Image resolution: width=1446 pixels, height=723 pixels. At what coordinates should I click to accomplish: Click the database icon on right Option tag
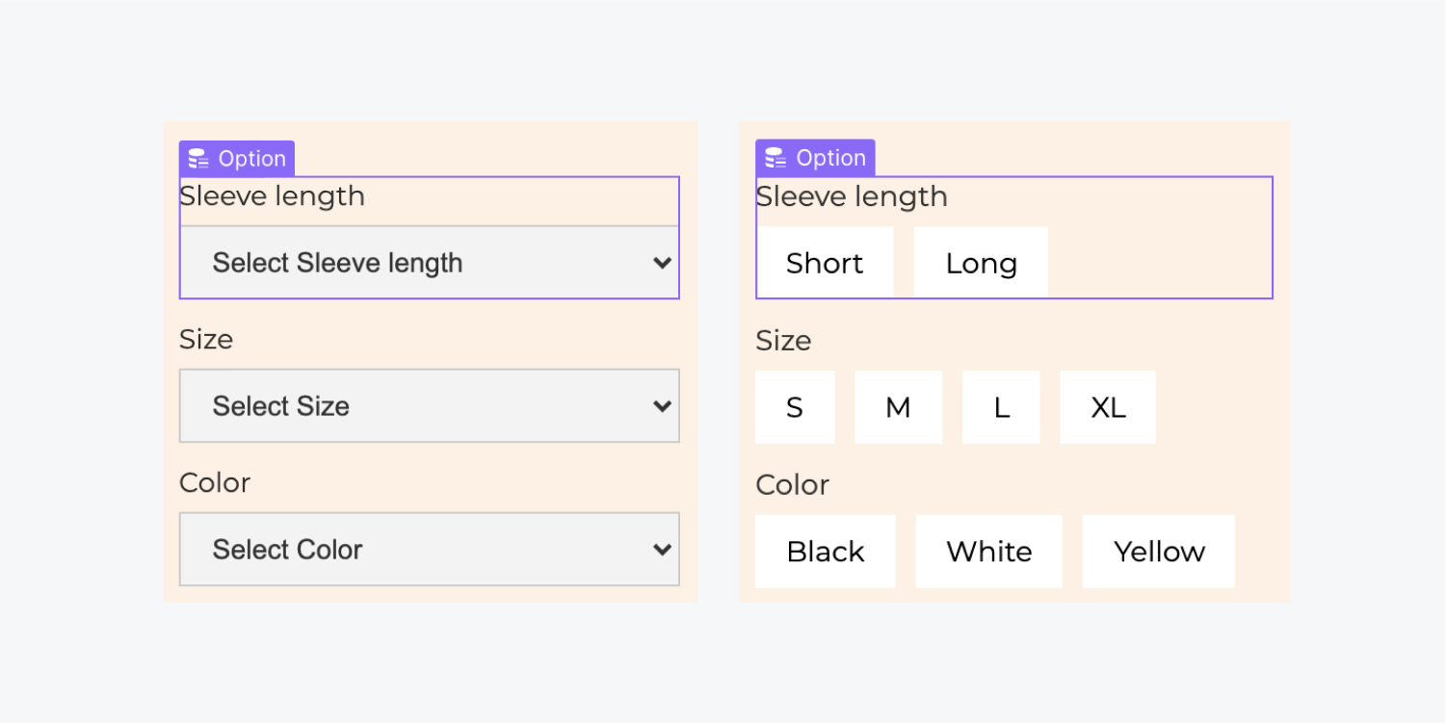(x=775, y=158)
